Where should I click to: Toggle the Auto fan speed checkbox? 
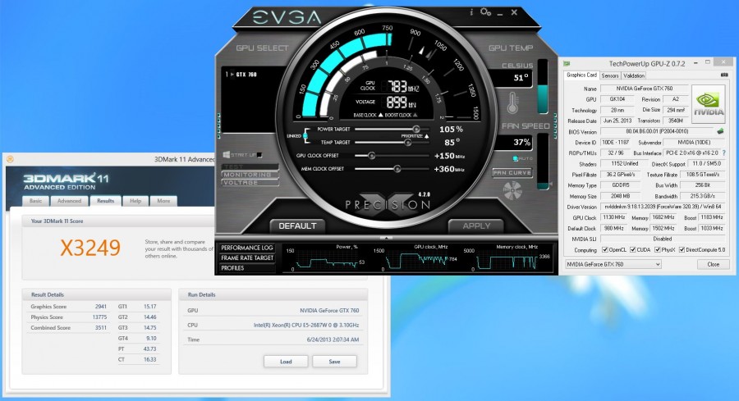(x=515, y=158)
